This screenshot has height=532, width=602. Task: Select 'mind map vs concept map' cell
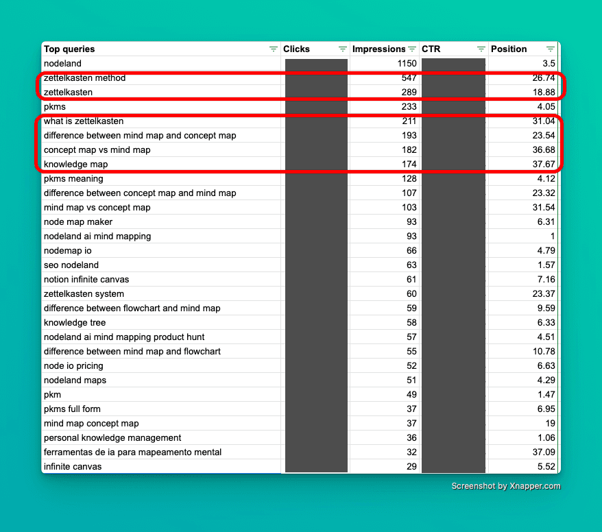coord(161,207)
